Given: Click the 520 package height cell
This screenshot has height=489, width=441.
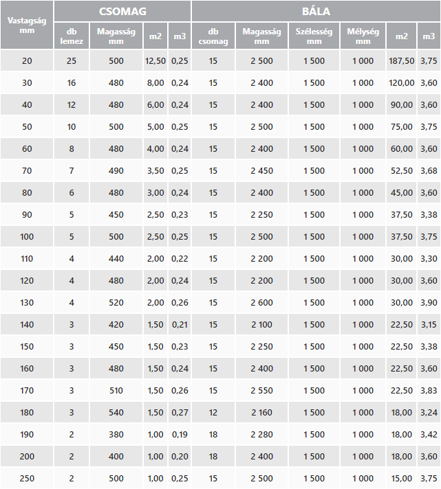Looking at the screenshot, I should 116,303.
